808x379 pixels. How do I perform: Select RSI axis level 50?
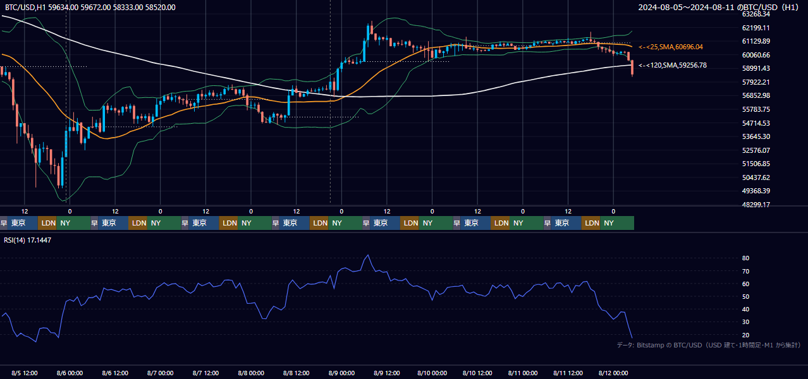click(746, 296)
